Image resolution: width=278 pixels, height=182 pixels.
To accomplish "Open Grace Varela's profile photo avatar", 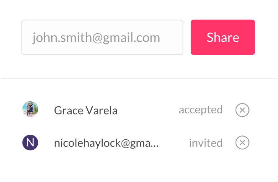I will pyautogui.click(x=30, y=109).
